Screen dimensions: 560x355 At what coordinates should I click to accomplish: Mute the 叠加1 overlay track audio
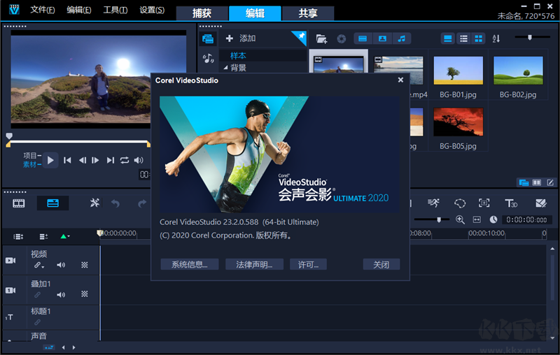tap(61, 295)
